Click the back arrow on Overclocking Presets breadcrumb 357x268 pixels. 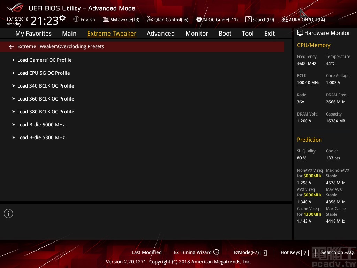(12, 46)
